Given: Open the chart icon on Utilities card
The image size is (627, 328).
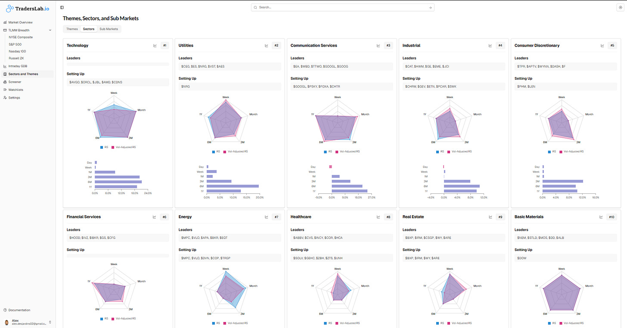Looking at the screenshot, I should coord(267,45).
